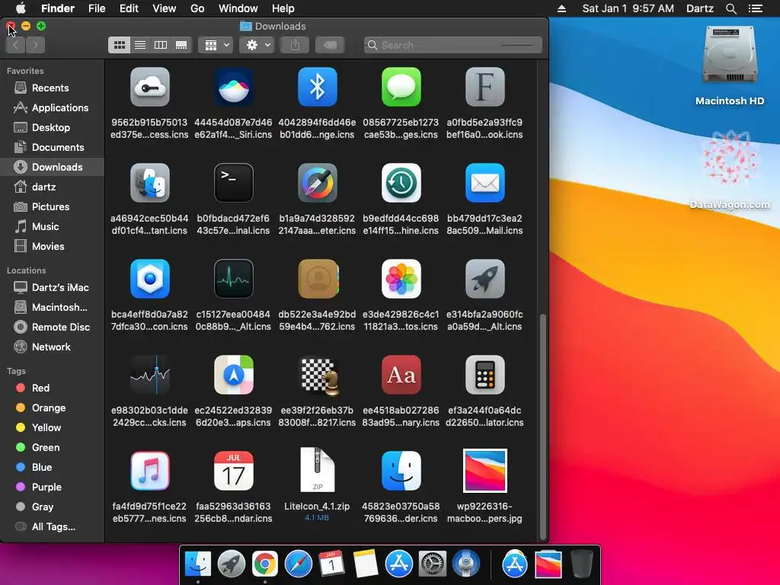780x585 pixels.
Task: Open the Notification Center list icon
Action: tap(755, 8)
